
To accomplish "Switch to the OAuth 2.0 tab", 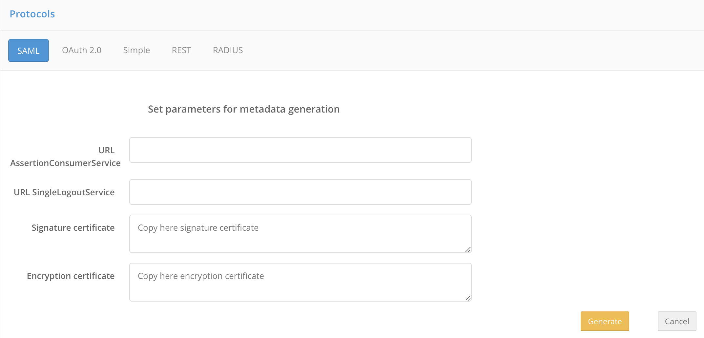I will [x=82, y=50].
